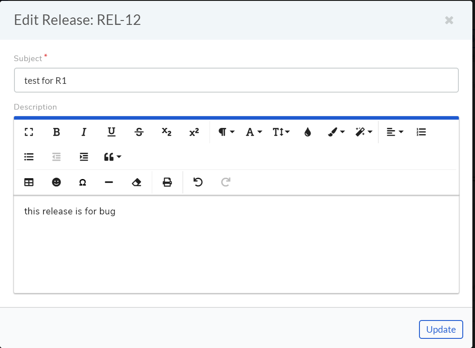The width and height of the screenshot is (475, 348).
Task: Open emoticons picker
Action: (56, 183)
